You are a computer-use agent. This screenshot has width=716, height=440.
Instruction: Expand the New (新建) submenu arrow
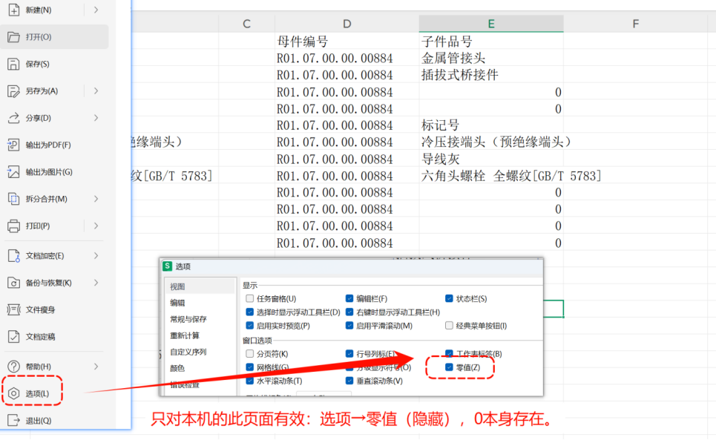point(96,10)
